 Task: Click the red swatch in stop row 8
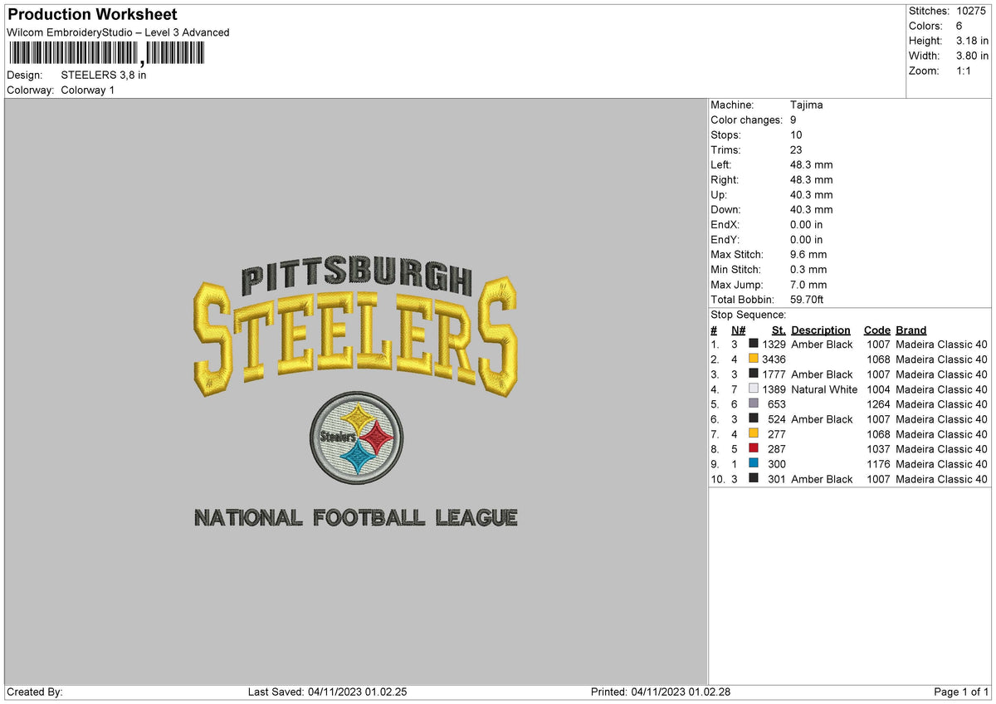(x=754, y=448)
